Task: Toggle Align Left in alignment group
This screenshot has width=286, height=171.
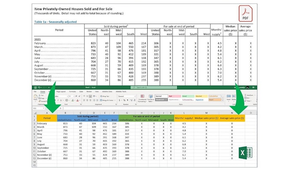Action: (x=84, y=100)
